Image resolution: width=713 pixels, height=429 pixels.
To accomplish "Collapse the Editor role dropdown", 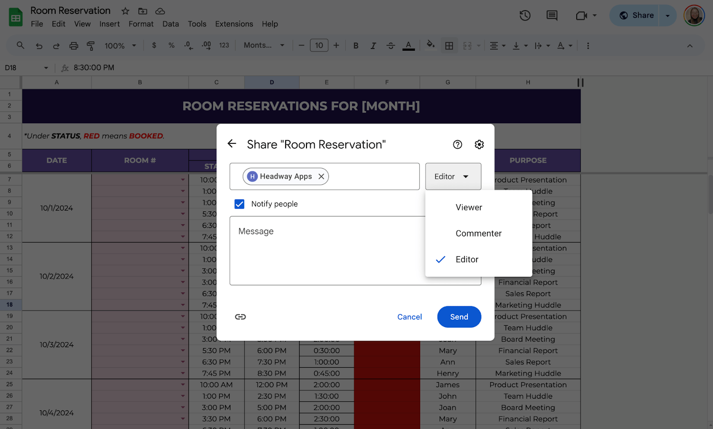I will pos(453,177).
